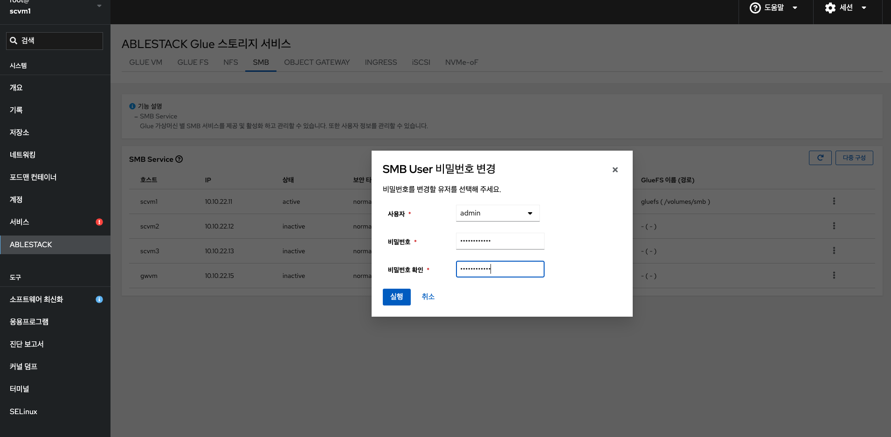
Task: Click the 검색 search box in sidebar
Action: click(x=55, y=41)
